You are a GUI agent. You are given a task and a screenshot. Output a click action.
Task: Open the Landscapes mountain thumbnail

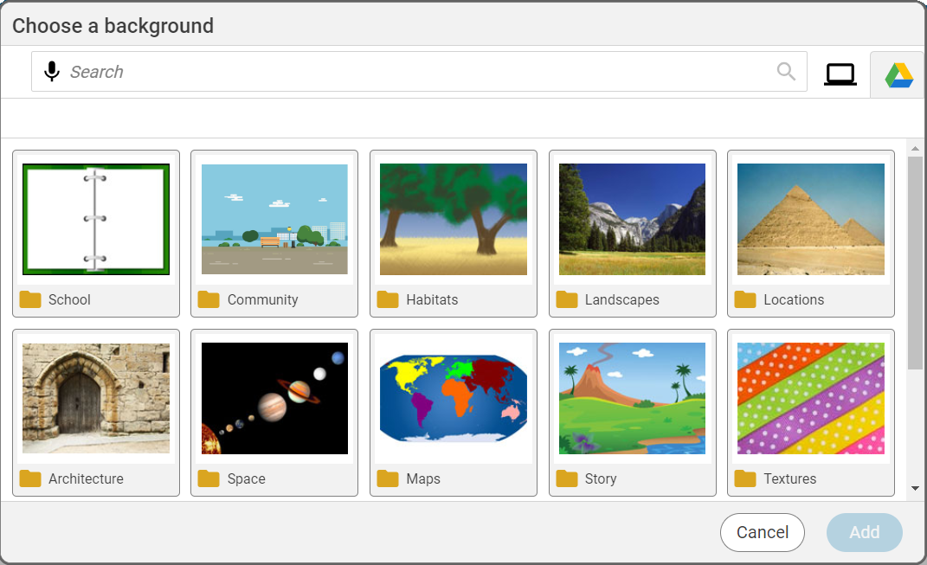[632, 218]
